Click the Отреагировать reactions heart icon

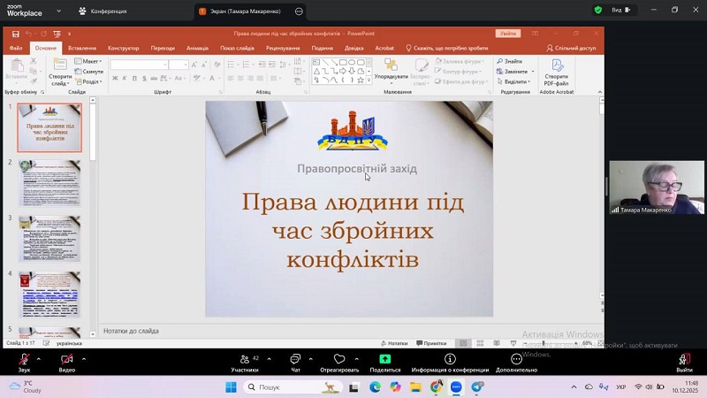pyautogui.click(x=339, y=360)
